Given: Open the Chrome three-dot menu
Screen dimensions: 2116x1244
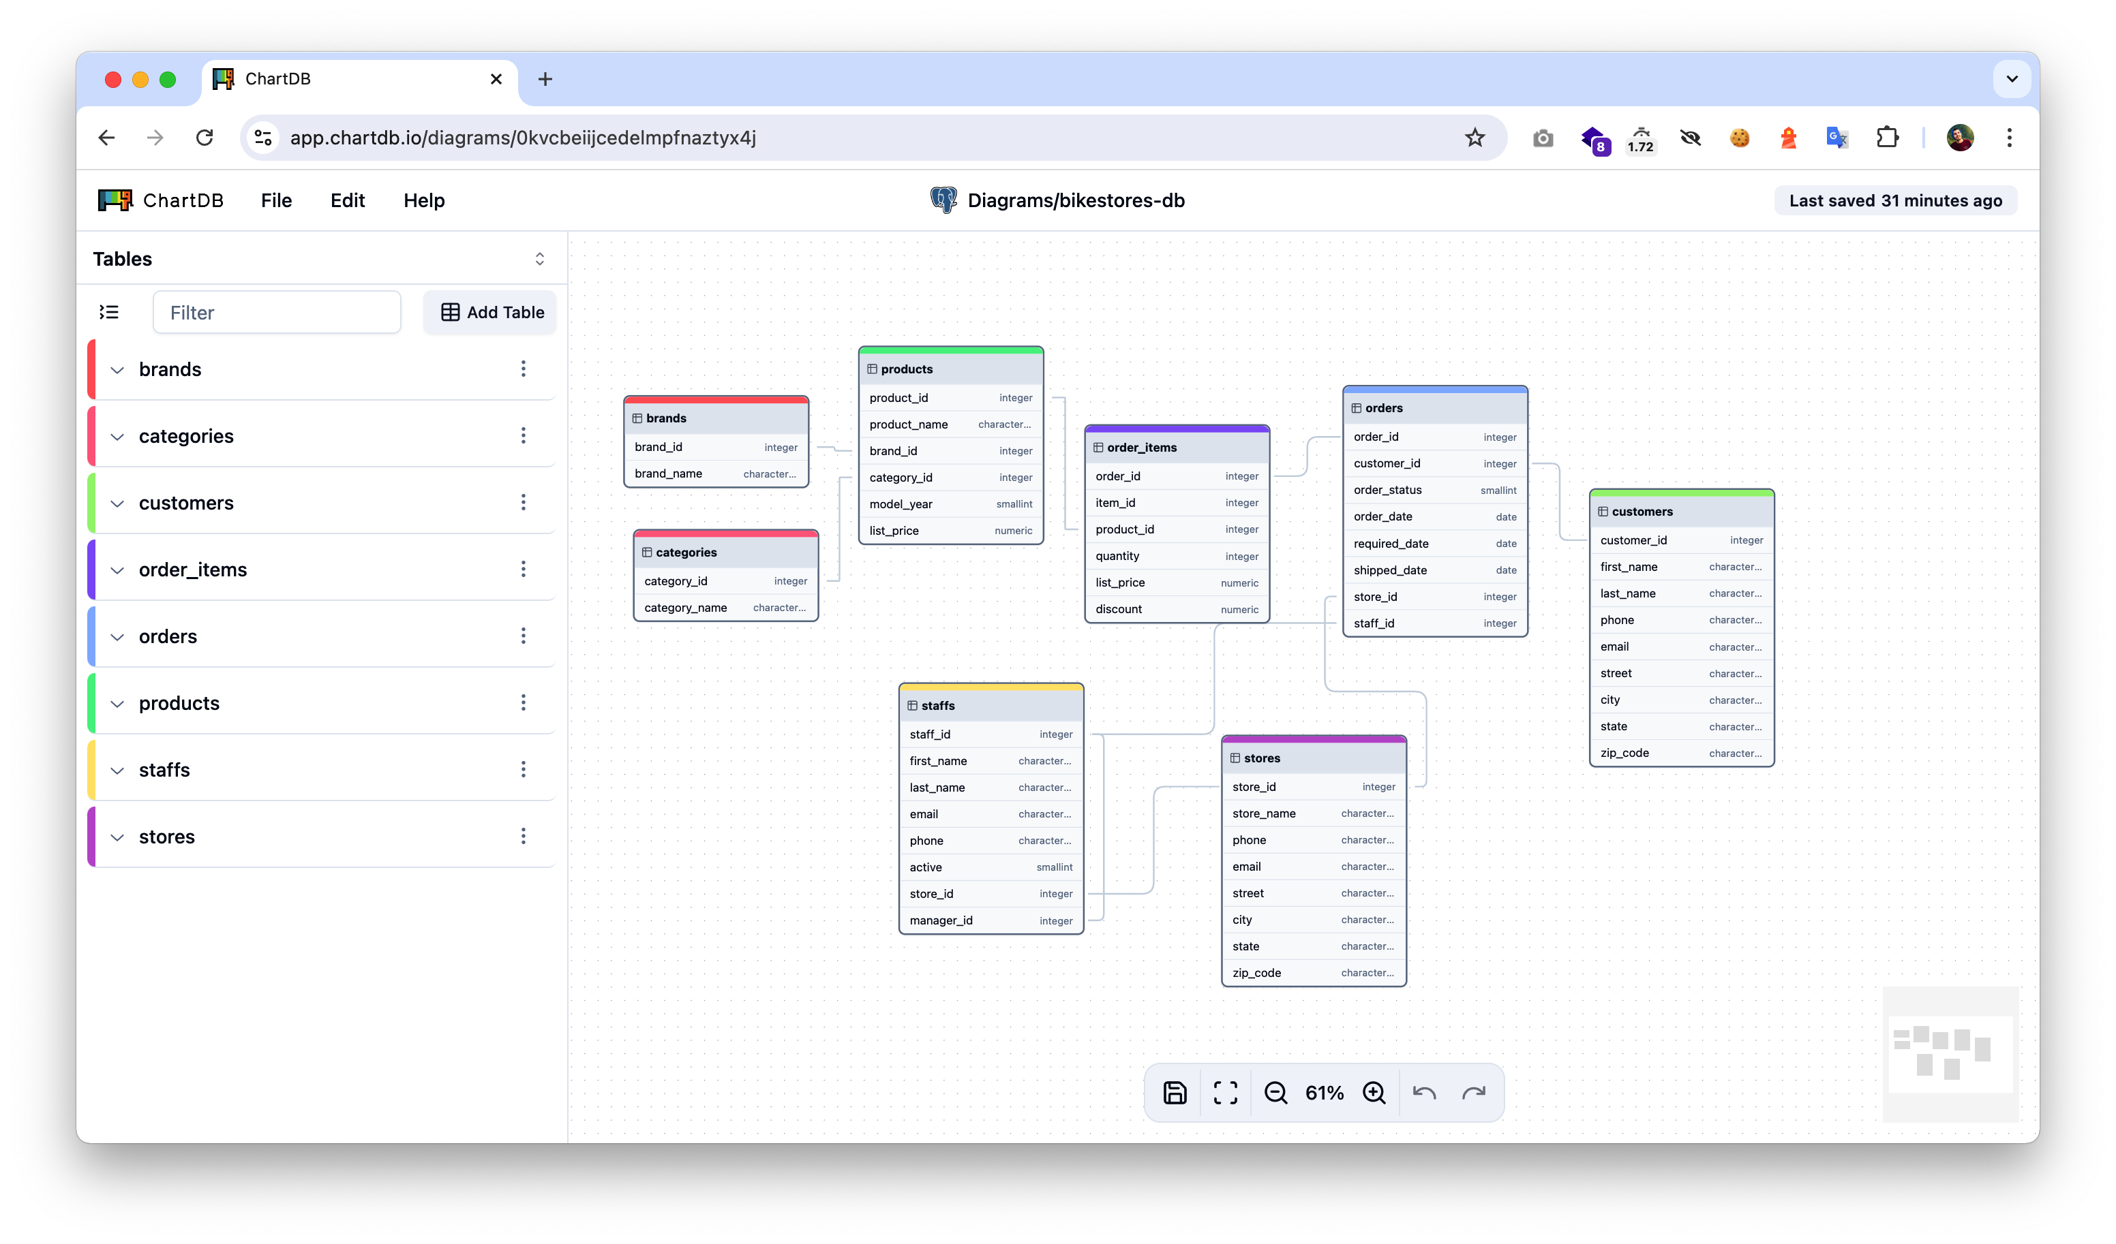Looking at the screenshot, I should (x=2010, y=138).
